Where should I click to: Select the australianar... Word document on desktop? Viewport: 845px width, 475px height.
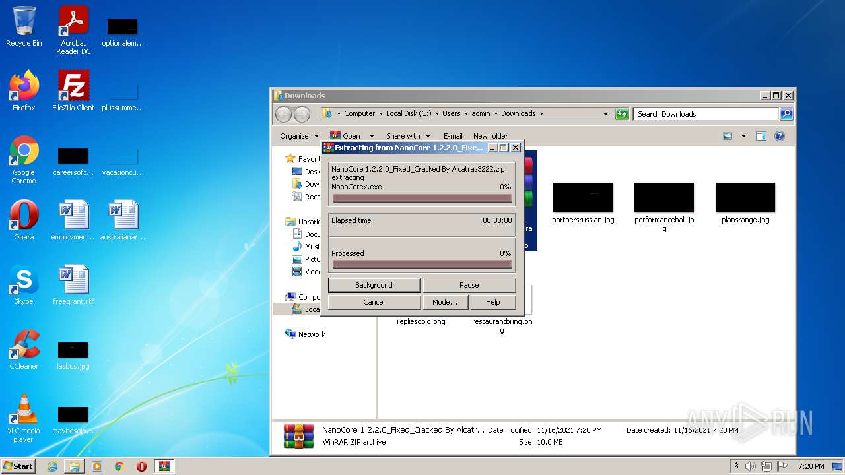[123, 220]
